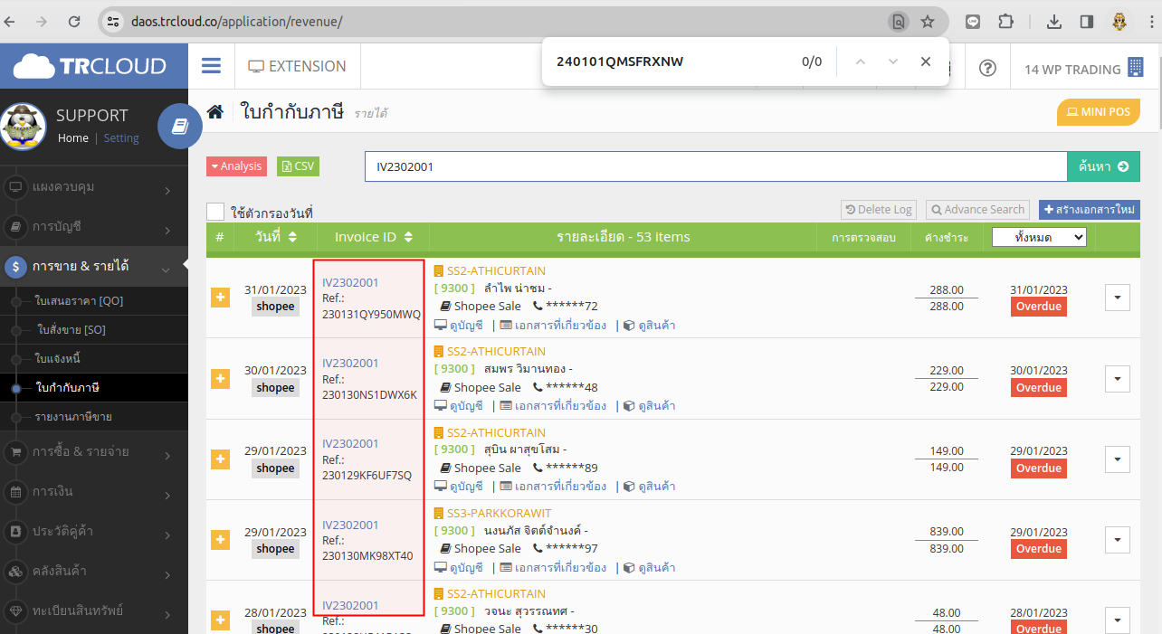This screenshot has width=1162, height=634.
Task: Open the action dropdown for row 230131QY950MWQ
Action: click(1118, 298)
